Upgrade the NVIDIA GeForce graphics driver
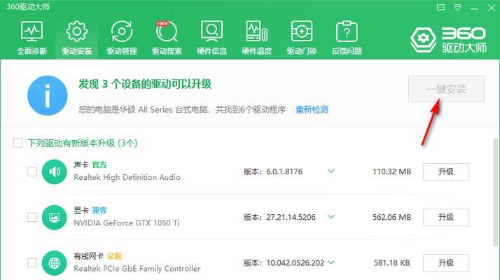 pos(446,217)
